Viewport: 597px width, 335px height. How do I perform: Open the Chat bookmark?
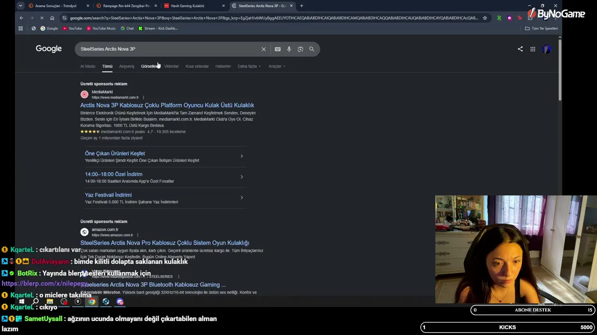(x=127, y=28)
